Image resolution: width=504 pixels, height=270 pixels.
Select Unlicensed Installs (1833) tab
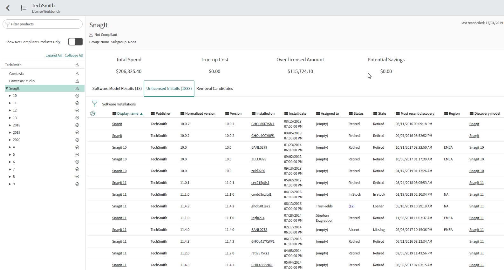click(x=169, y=88)
